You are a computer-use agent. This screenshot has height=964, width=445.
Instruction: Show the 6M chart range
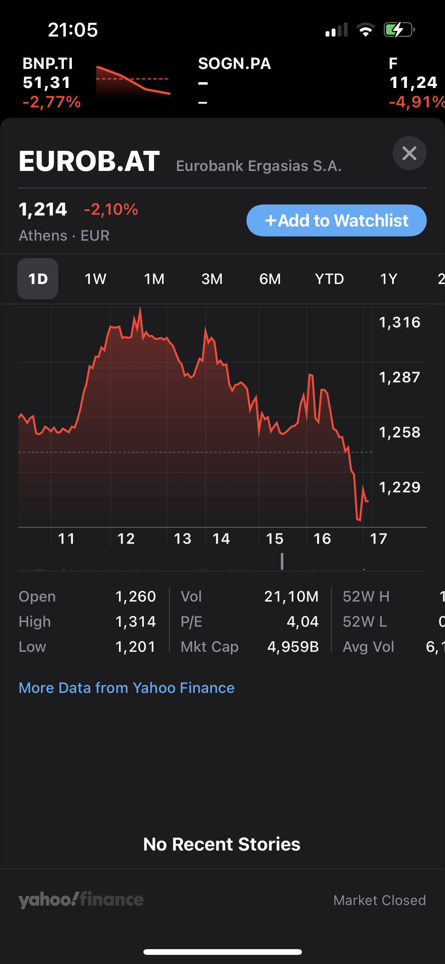pyautogui.click(x=270, y=279)
